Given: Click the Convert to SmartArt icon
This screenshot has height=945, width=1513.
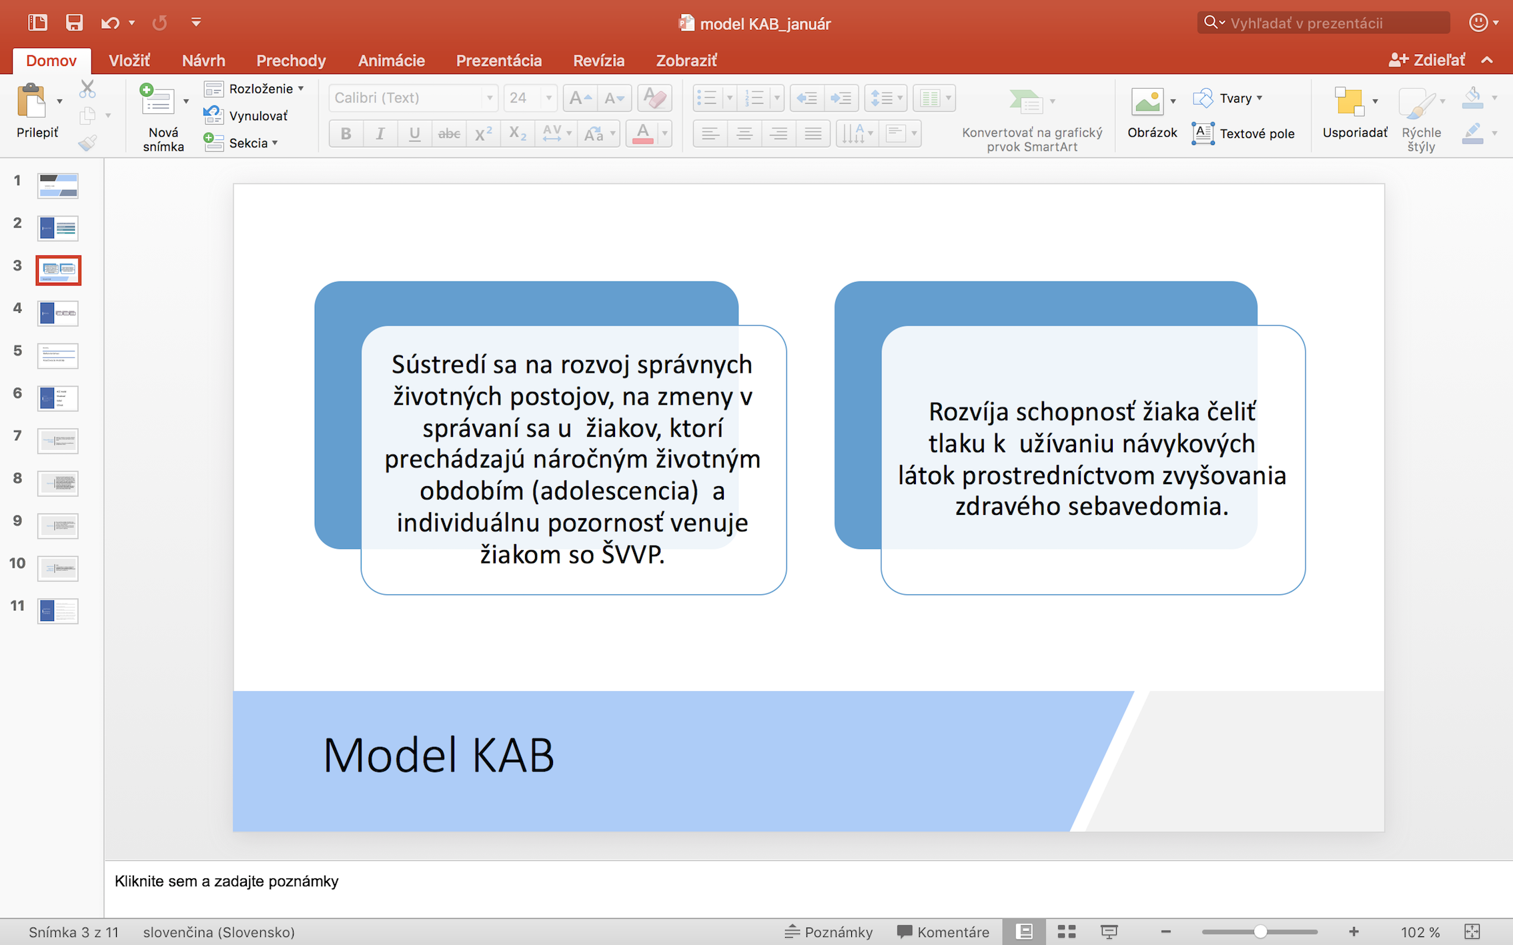Looking at the screenshot, I should [1026, 101].
